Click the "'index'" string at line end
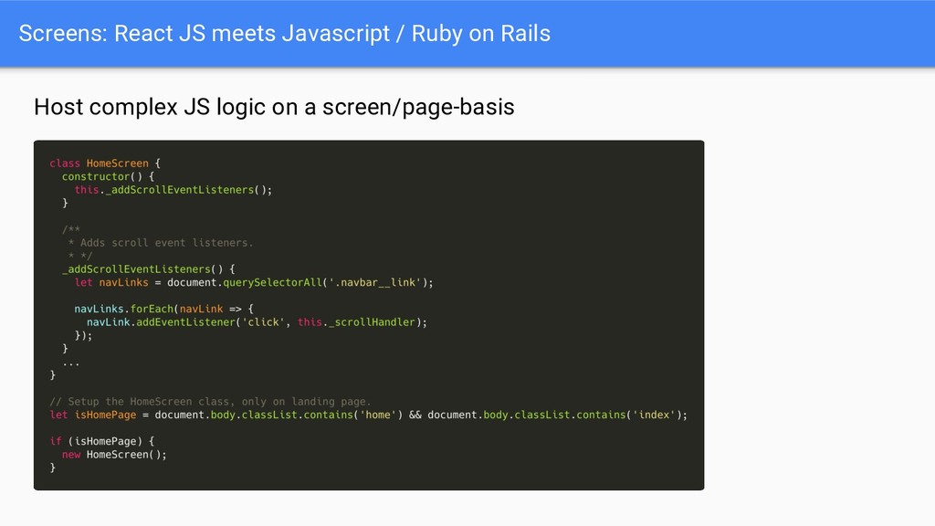The image size is (935, 526). coord(654,415)
